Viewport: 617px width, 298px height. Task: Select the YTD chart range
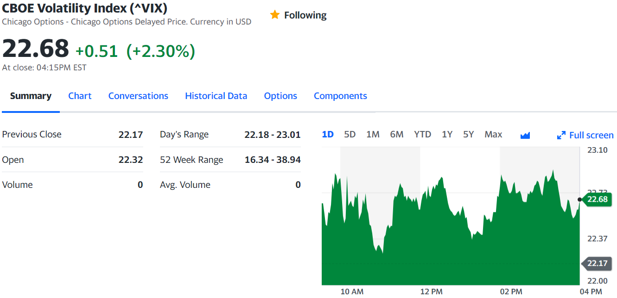[x=422, y=134]
